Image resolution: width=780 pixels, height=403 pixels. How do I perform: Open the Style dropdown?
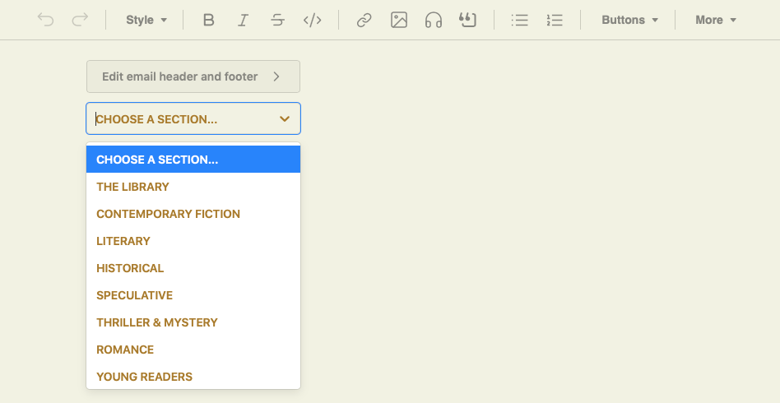click(146, 20)
